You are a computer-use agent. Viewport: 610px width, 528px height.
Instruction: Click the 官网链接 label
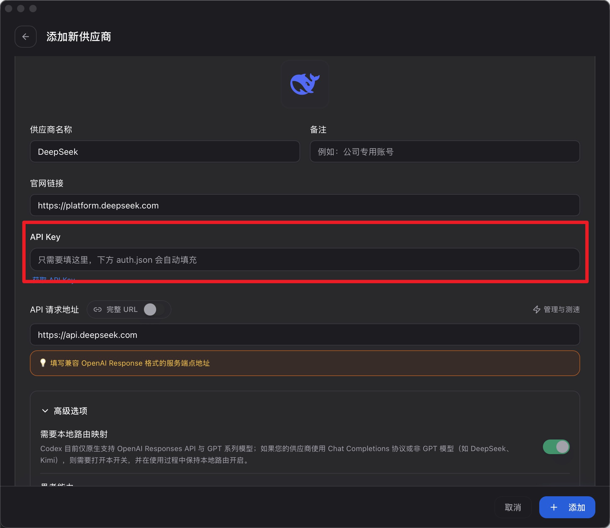point(47,183)
